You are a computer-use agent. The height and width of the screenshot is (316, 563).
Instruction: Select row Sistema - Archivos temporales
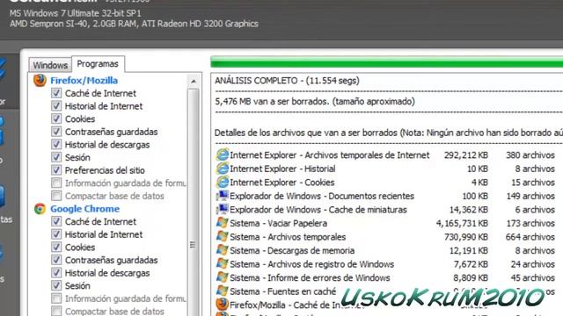click(x=385, y=237)
